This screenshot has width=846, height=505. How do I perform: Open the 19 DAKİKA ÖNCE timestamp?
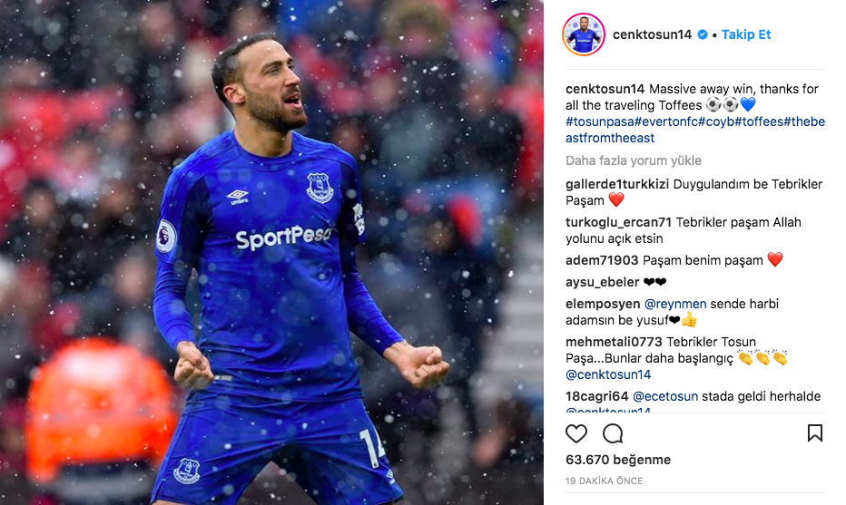pos(605,481)
